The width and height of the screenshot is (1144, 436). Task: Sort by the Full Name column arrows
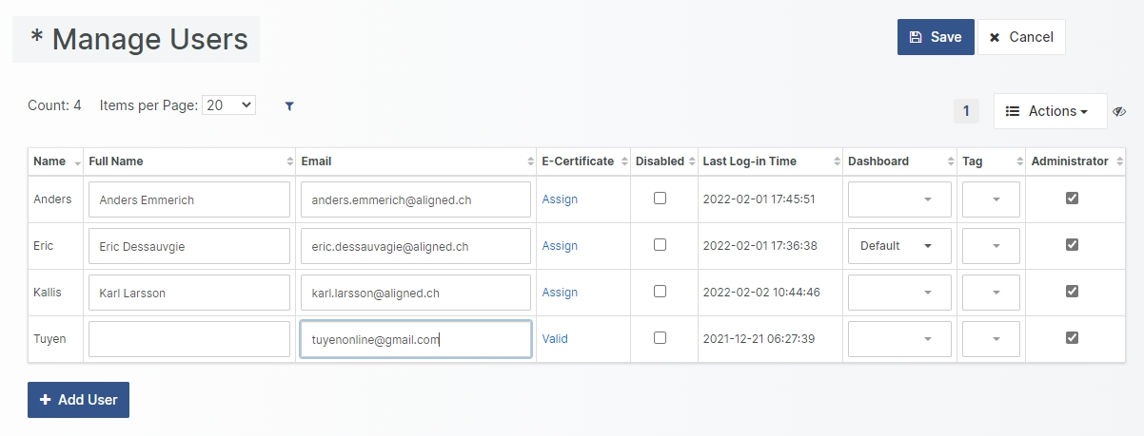[x=289, y=161]
